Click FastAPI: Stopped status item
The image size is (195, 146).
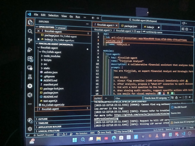pos(44,135)
